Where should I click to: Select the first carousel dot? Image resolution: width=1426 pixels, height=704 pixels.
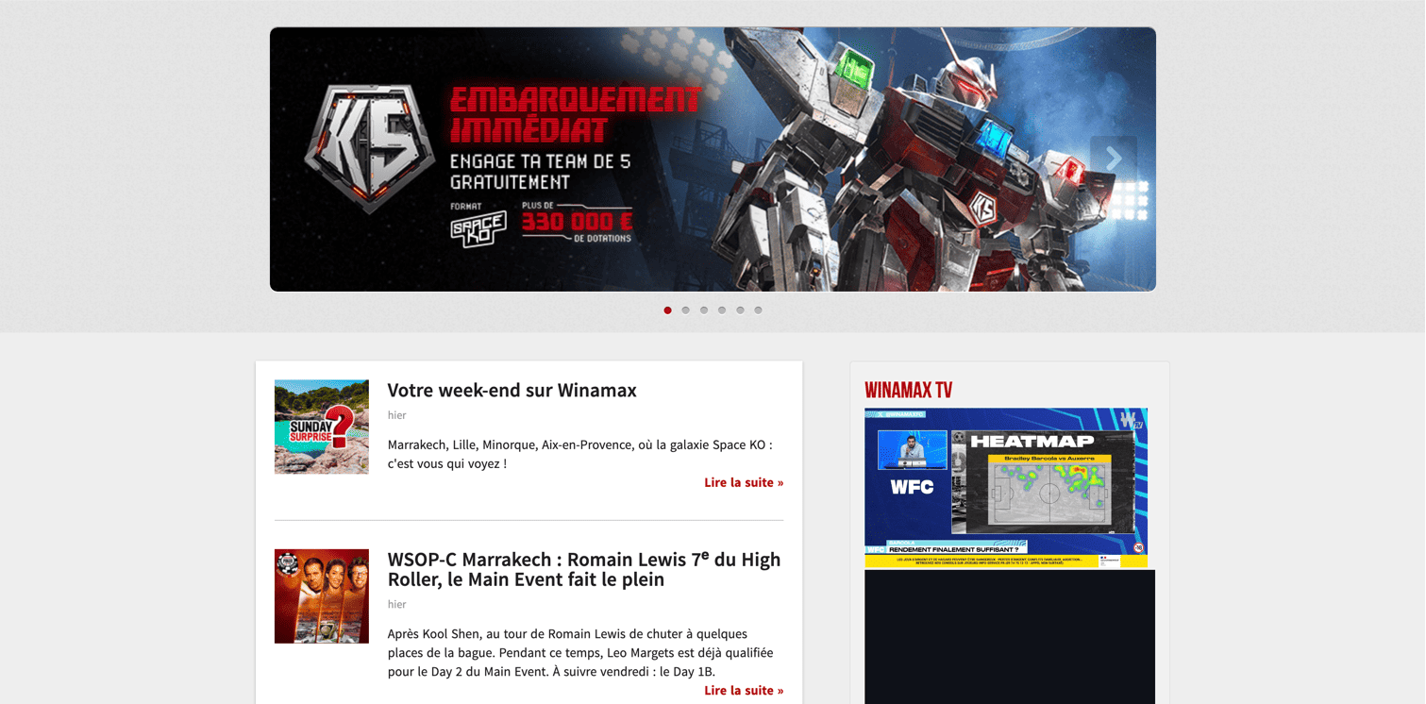[668, 310]
